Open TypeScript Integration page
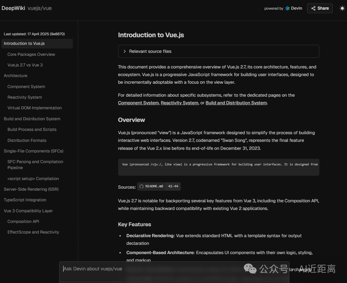The image size is (347, 283). [x=25, y=200]
